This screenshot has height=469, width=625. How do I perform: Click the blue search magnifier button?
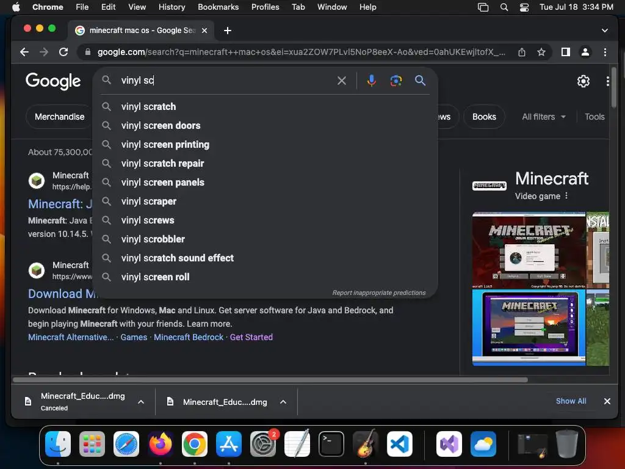pyautogui.click(x=420, y=81)
